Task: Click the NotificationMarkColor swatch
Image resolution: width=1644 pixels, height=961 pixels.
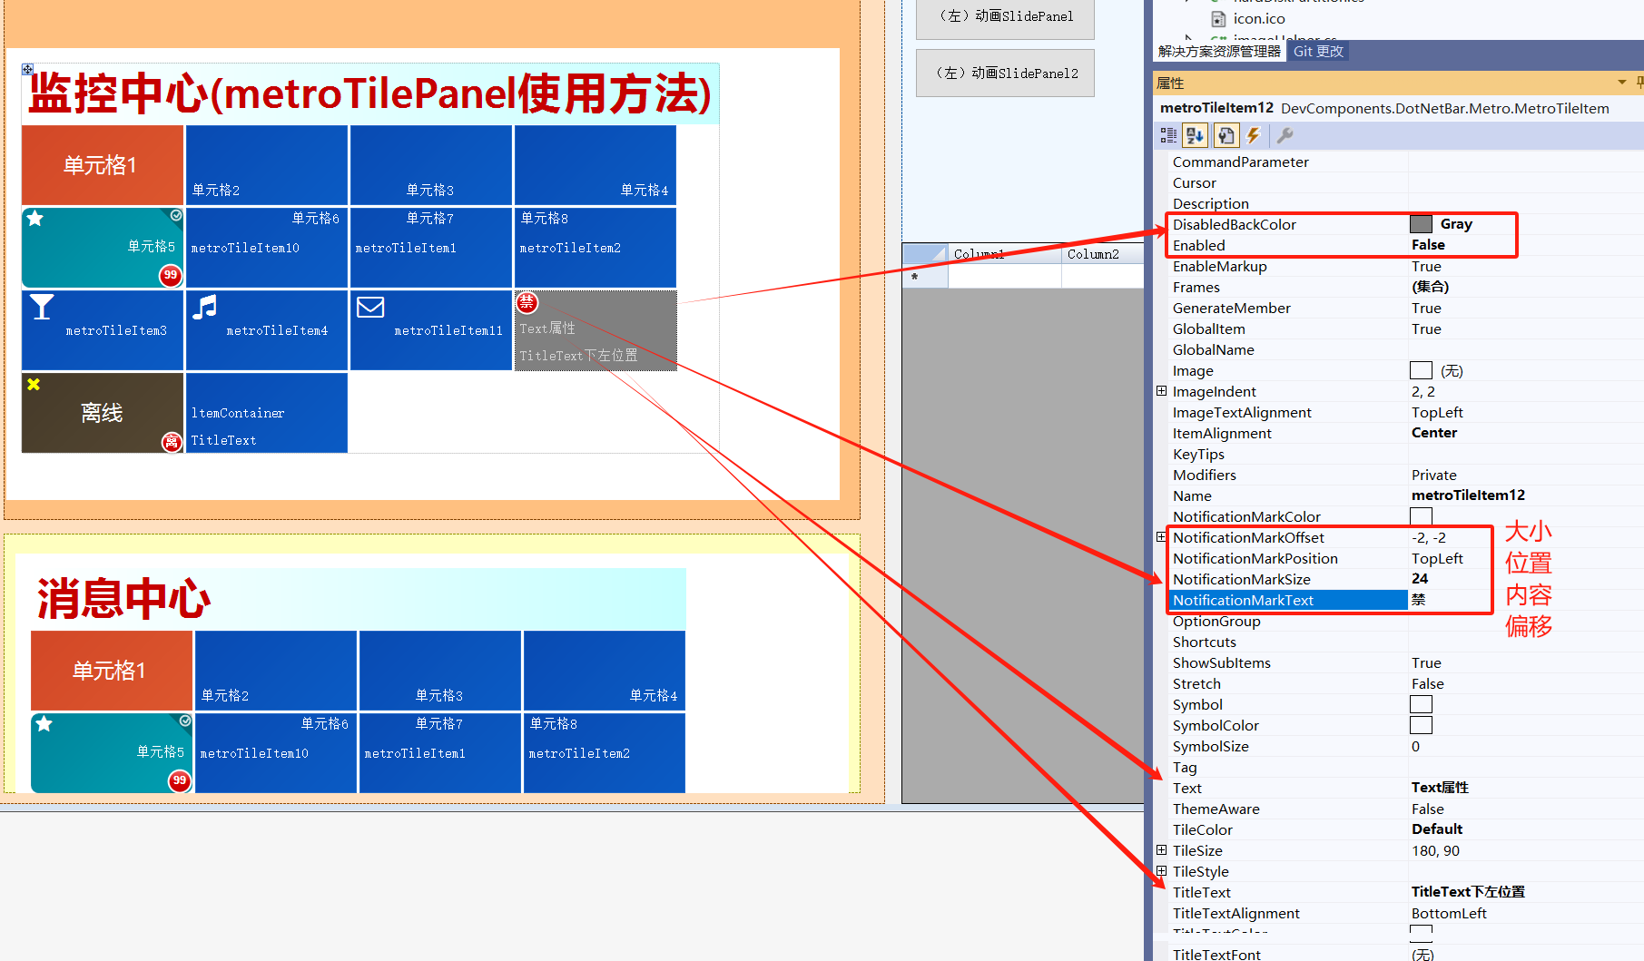Action: [1421, 516]
